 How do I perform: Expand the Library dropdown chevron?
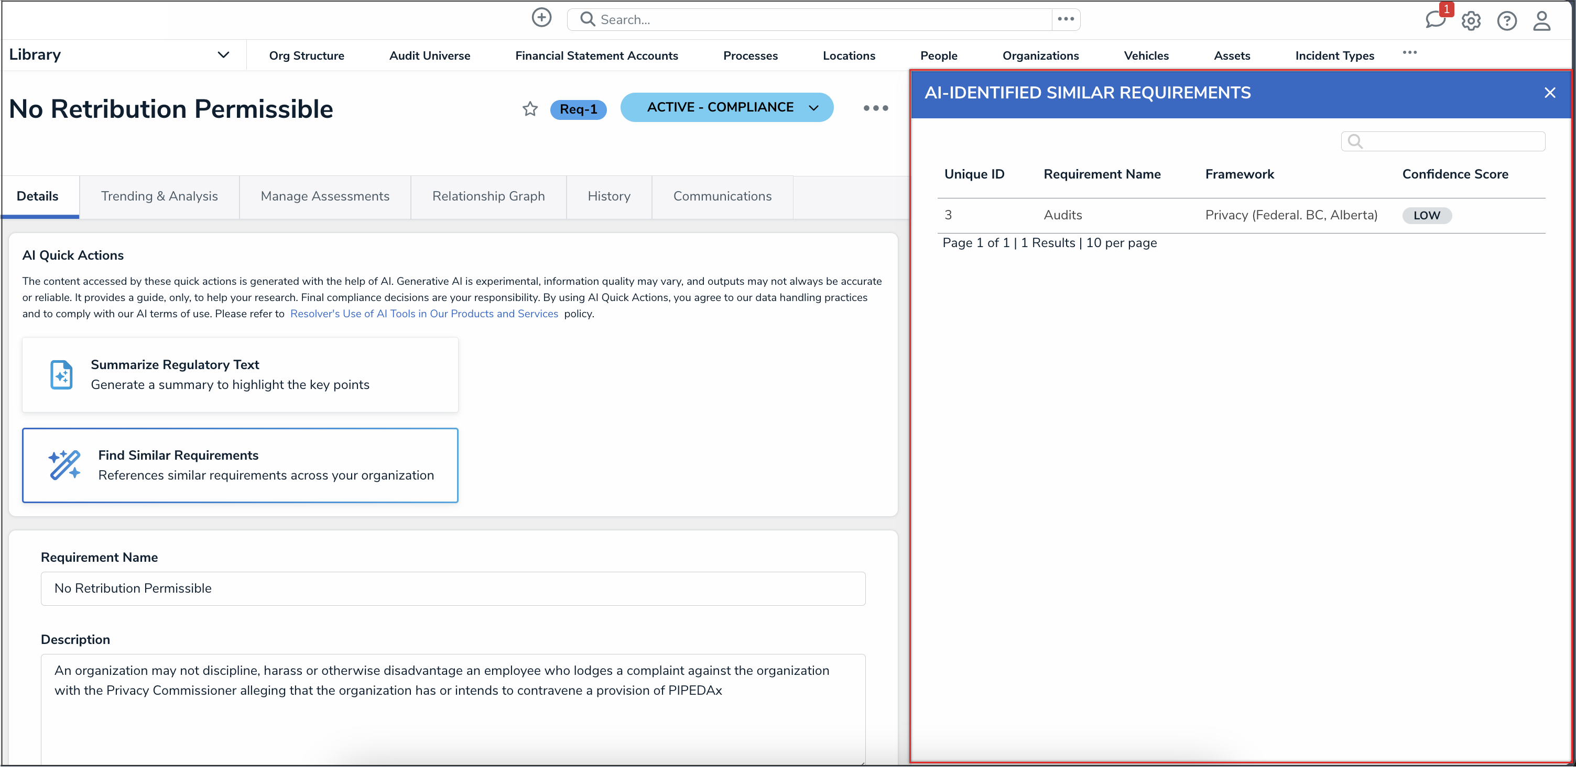[x=223, y=55]
